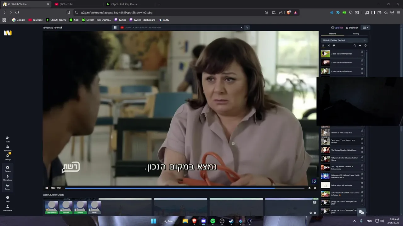Image resolution: width=403 pixels, height=226 pixels.
Task: Select user RANCE avatar
Action: (x=94, y=207)
